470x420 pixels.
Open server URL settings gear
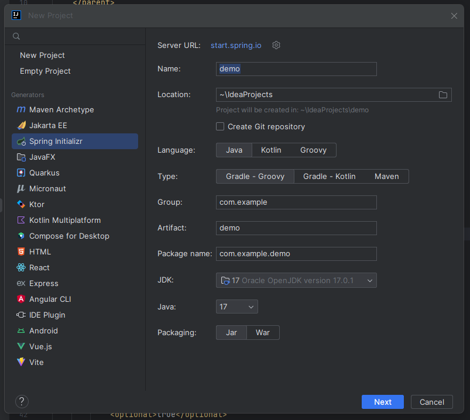tap(276, 45)
